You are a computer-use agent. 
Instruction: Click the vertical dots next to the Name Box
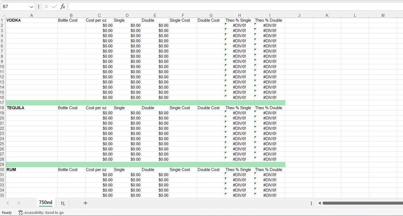coord(39,6)
